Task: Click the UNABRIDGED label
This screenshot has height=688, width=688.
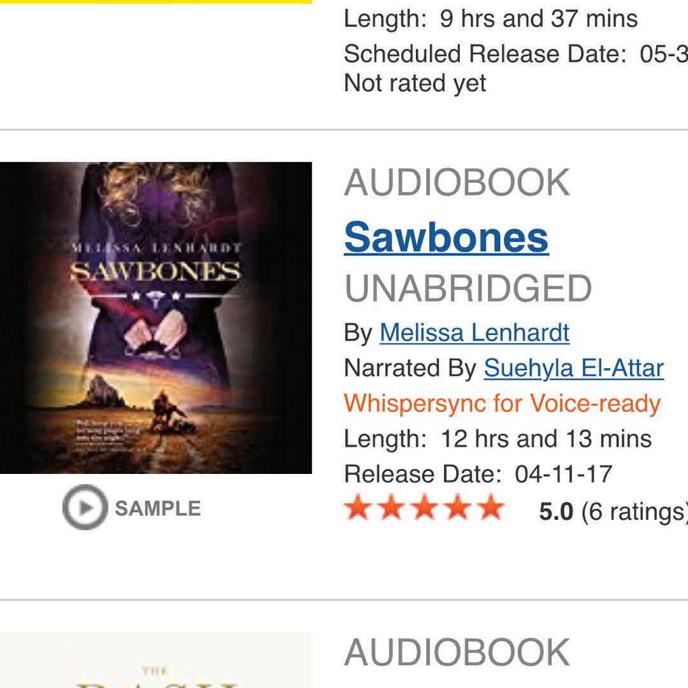Action: click(x=468, y=289)
